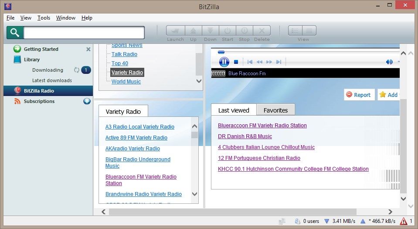Image resolution: width=418 pixels, height=229 pixels.
Task: Close the Getting Started sidebar entry
Action: pyautogui.click(x=88, y=49)
